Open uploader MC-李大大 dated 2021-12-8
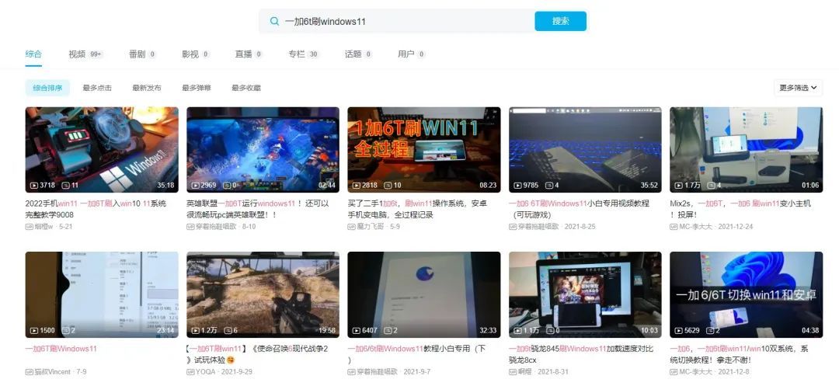This screenshot has width=839, height=386. tap(695, 371)
